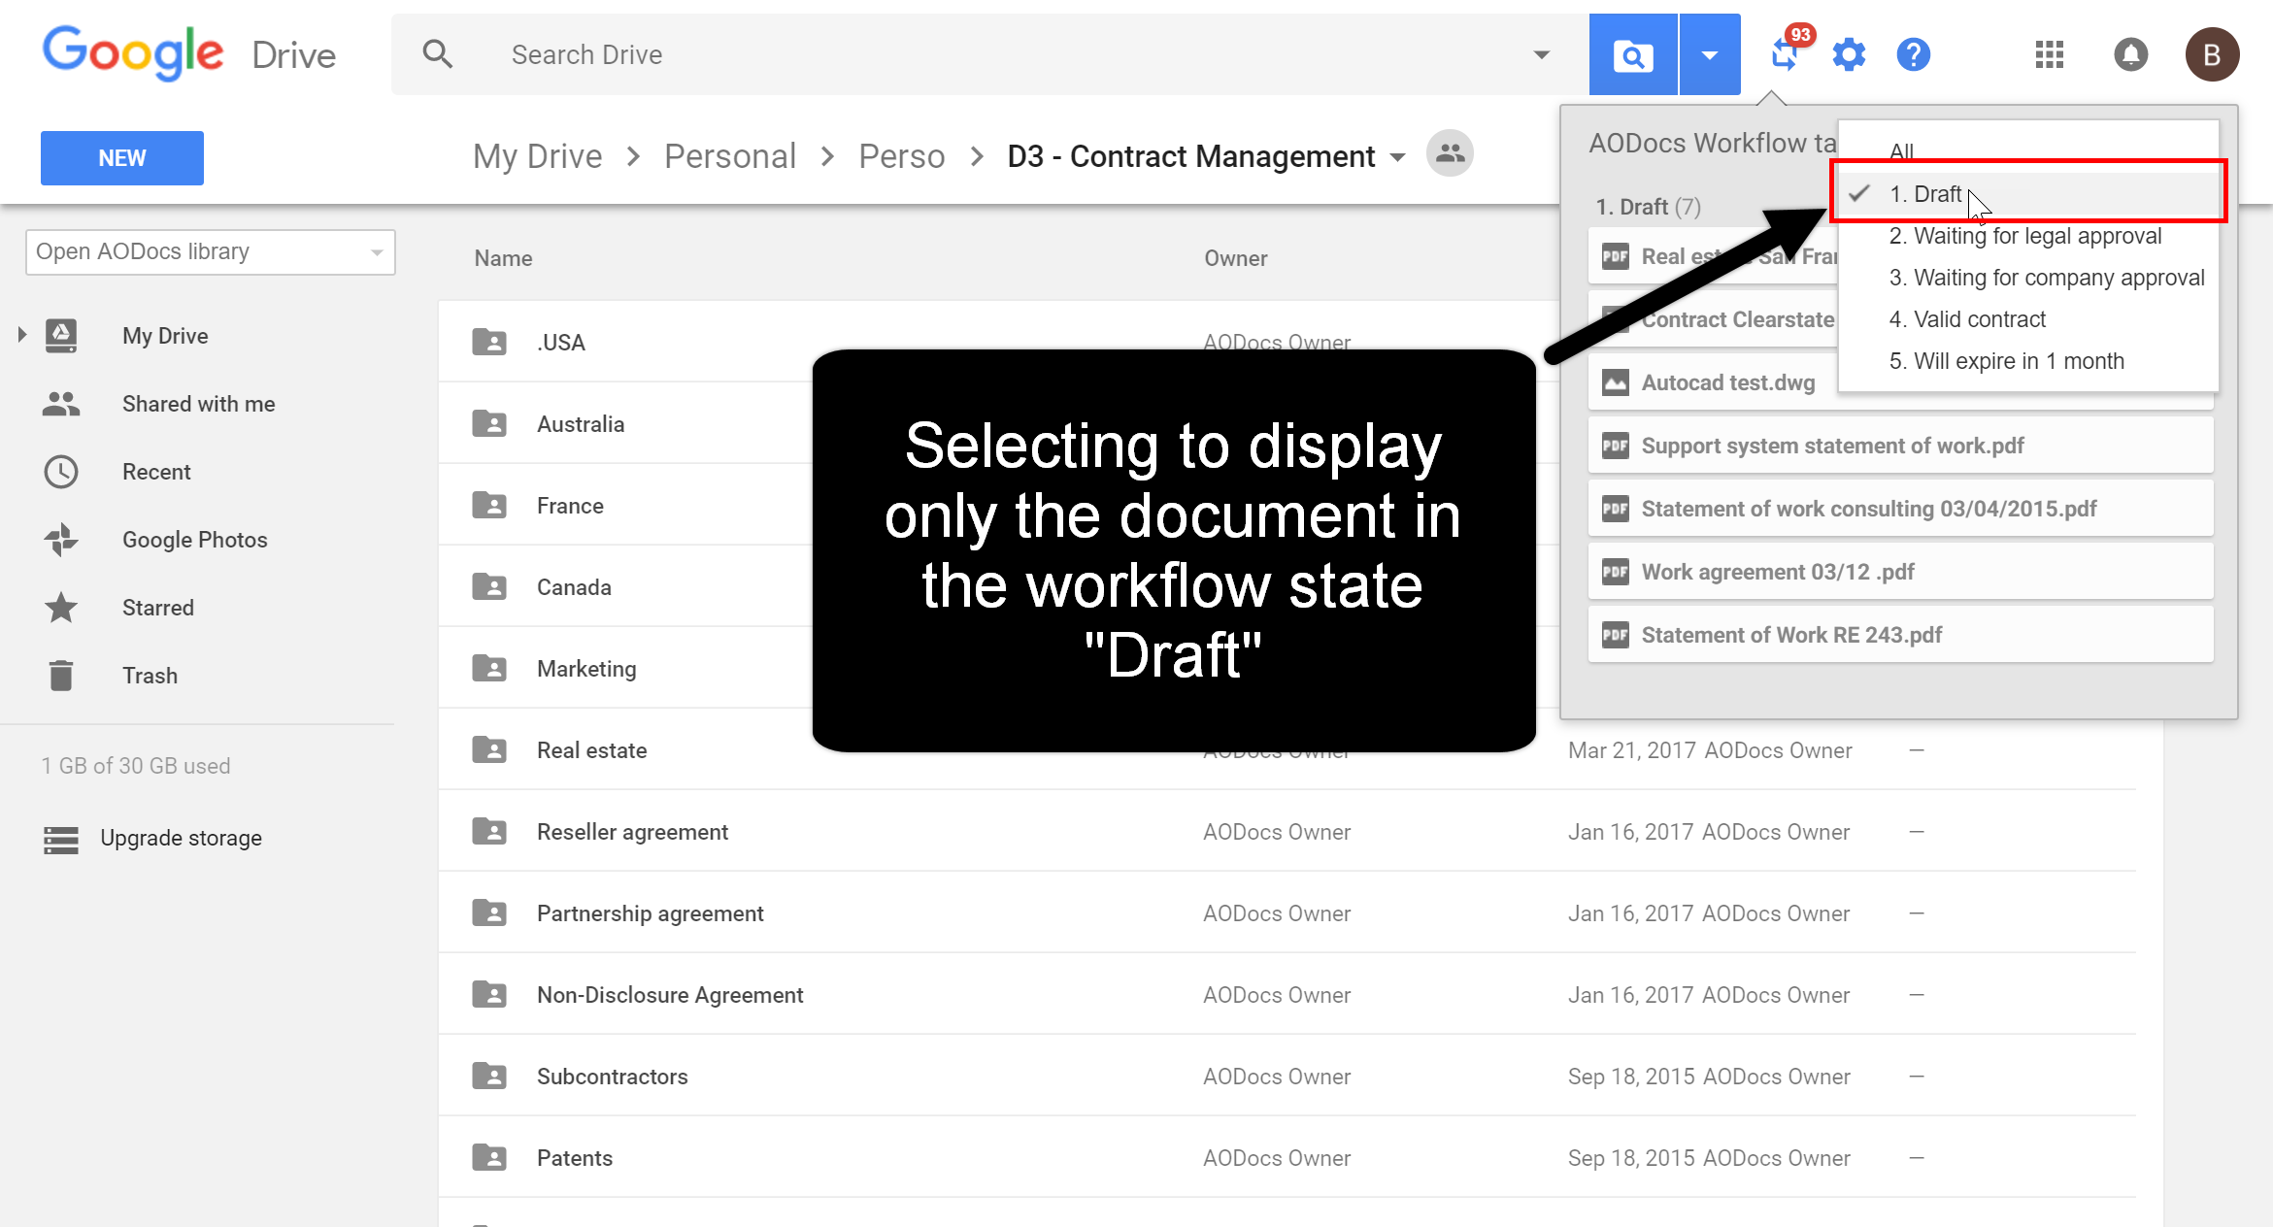Click the PDF icon of Support system statement
The height and width of the screenshot is (1227, 2273).
(x=1616, y=446)
